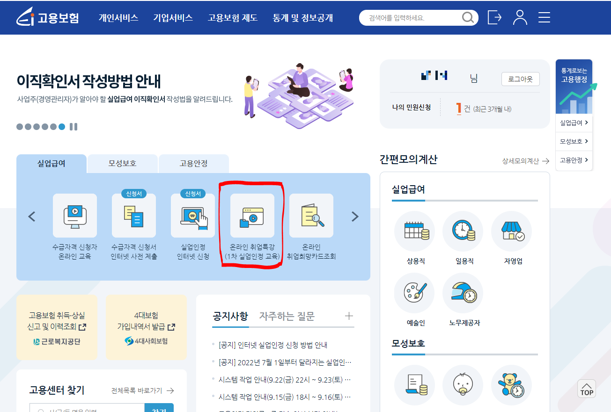Open 수급자격 신청자 온라인 교육 icon

(75, 216)
